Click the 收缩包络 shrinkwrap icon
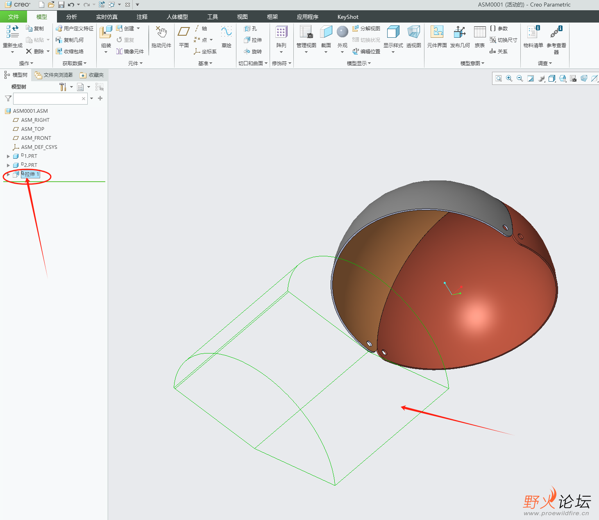 (x=59, y=51)
